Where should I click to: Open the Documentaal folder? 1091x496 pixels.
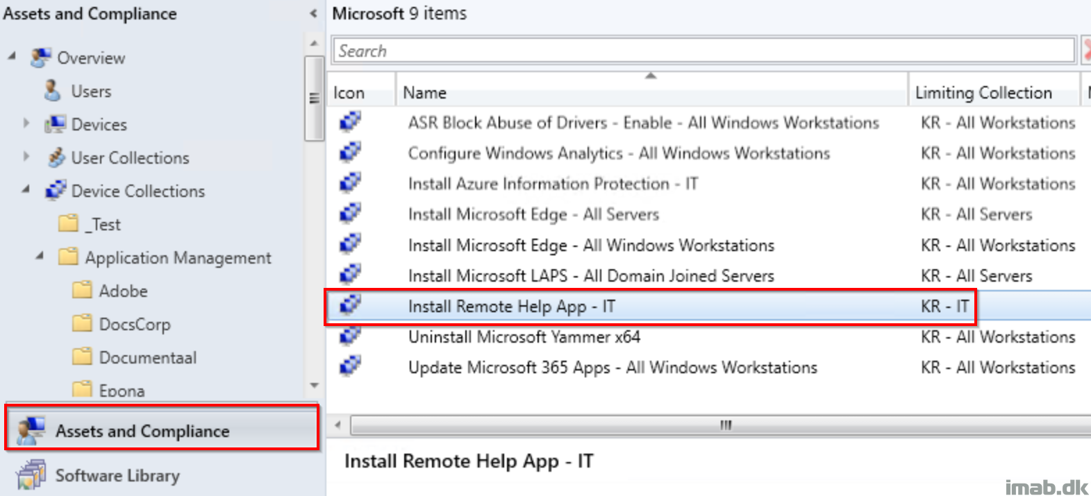(148, 357)
